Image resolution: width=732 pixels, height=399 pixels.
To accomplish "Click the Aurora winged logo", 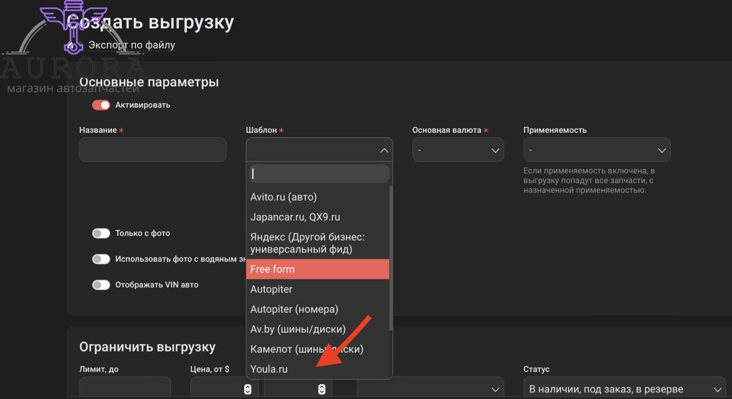I will [x=73, y=26].
